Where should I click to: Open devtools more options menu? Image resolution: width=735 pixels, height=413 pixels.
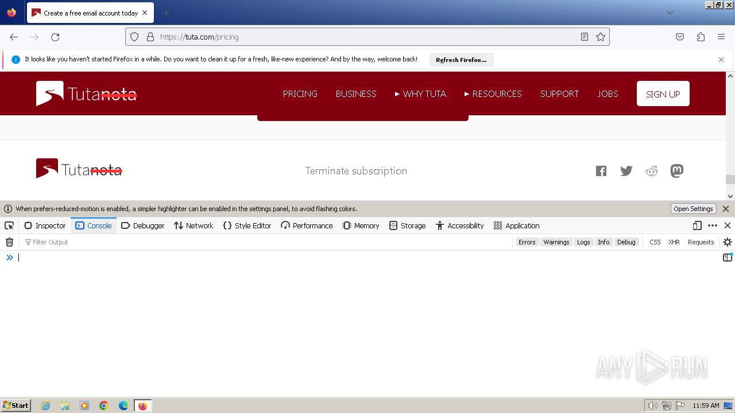[713, 225]
